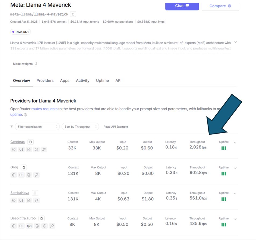The image size is (256, 240).
Task: Click the info icon next to the uptime link
Action: (26, 115)
